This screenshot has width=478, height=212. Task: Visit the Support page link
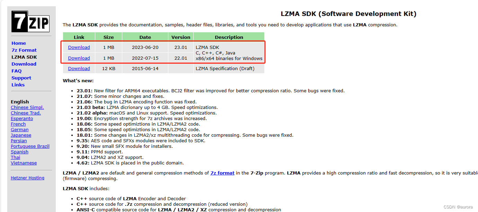coord(21,78)
